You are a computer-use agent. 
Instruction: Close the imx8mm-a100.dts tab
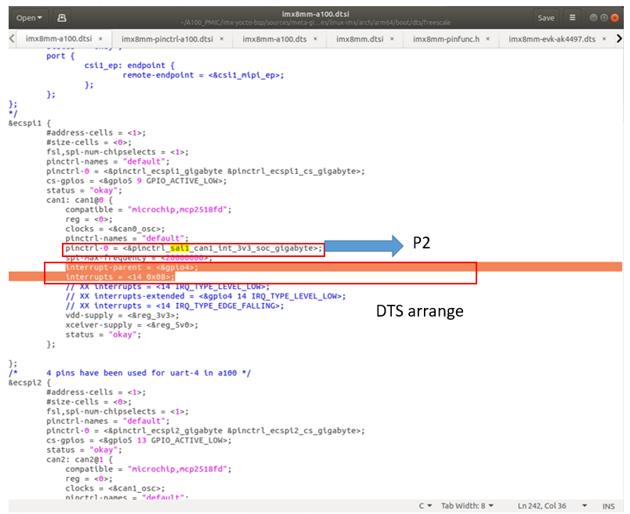click(316, 39)
